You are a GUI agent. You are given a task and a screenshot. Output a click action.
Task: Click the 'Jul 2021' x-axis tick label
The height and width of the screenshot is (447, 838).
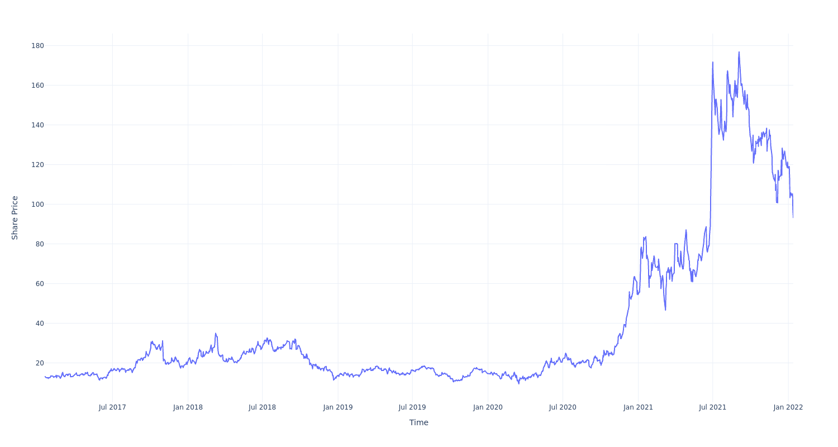712,407
